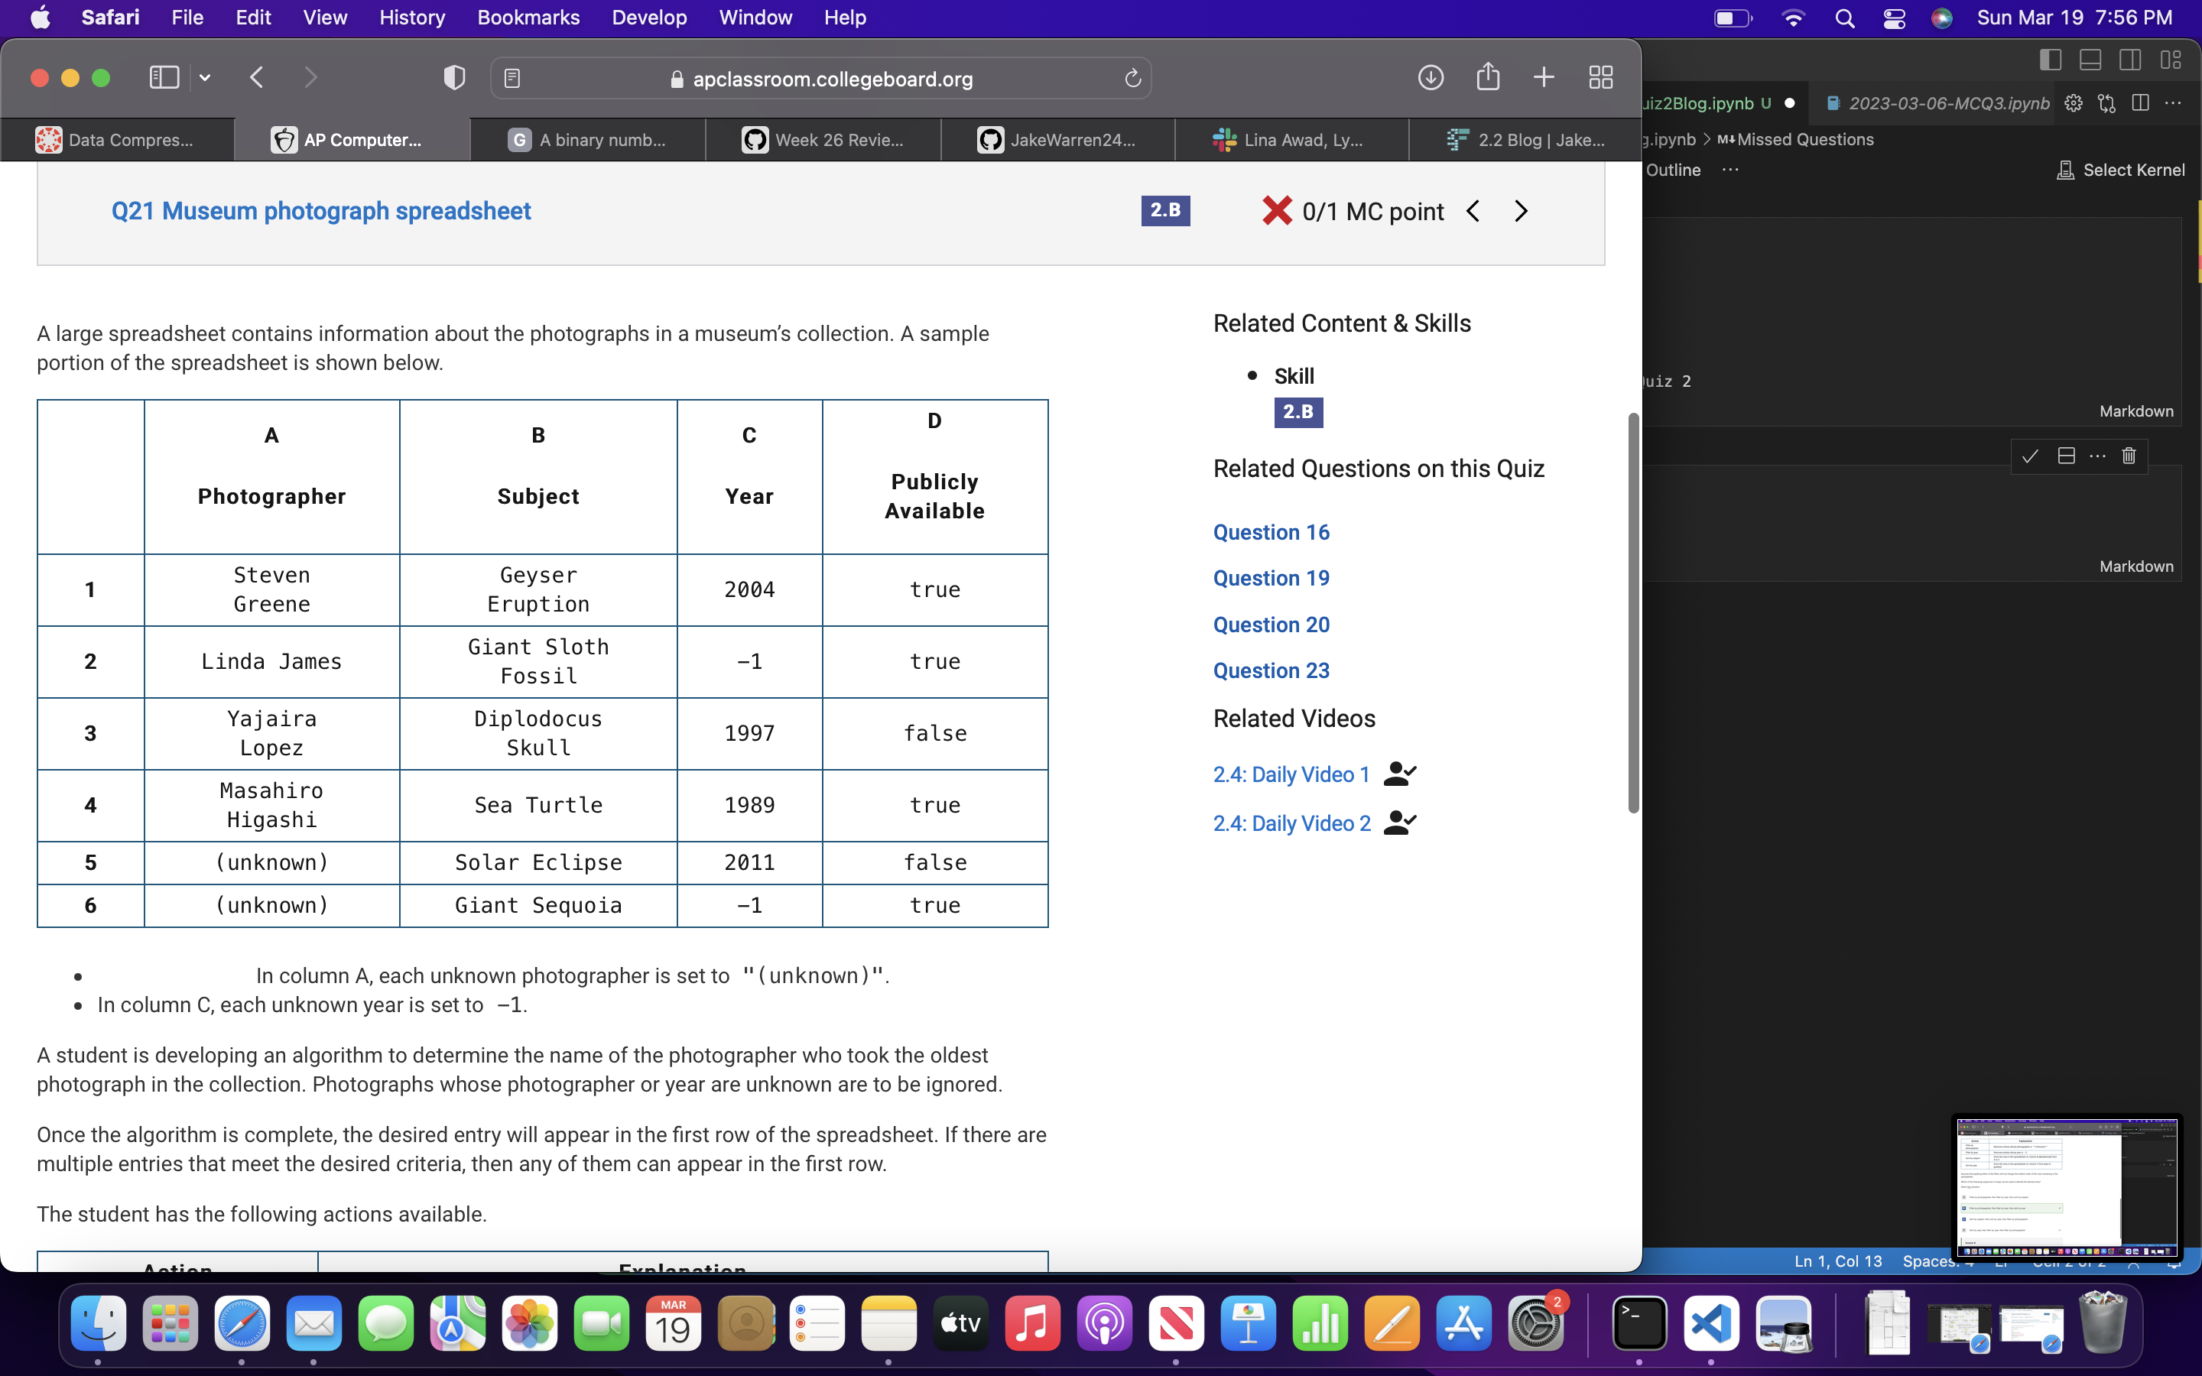This screenshot has width=2202, height=1376.
Task: Go forward in Safari history
Action: [x=310, y=77]
